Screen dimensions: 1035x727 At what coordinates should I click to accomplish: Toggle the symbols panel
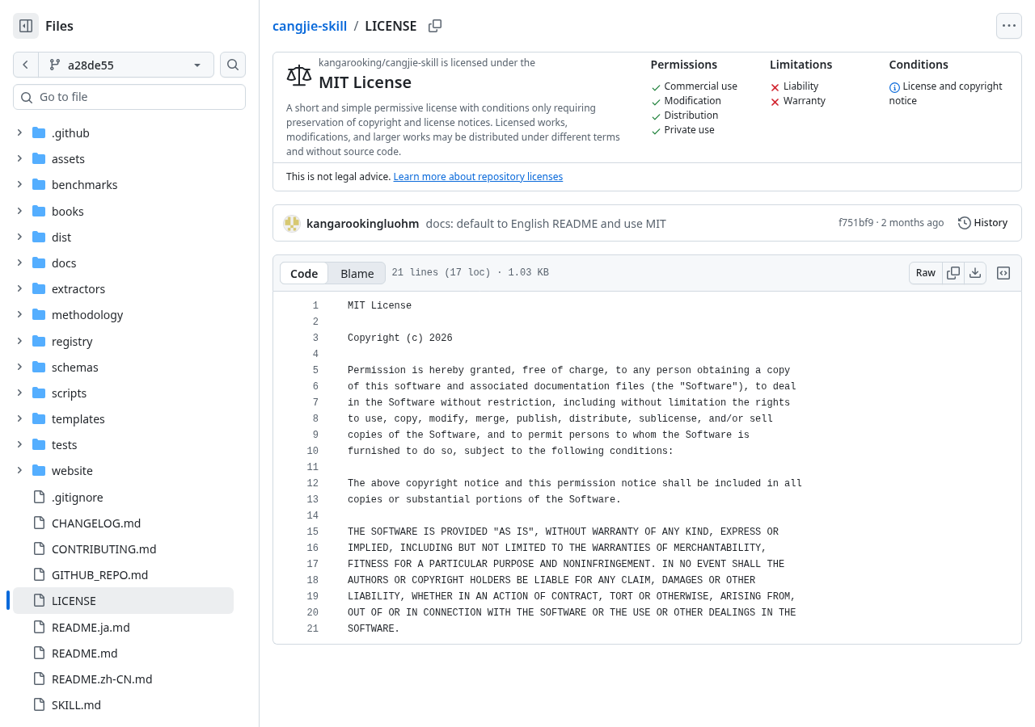[x=1003, y=273]
